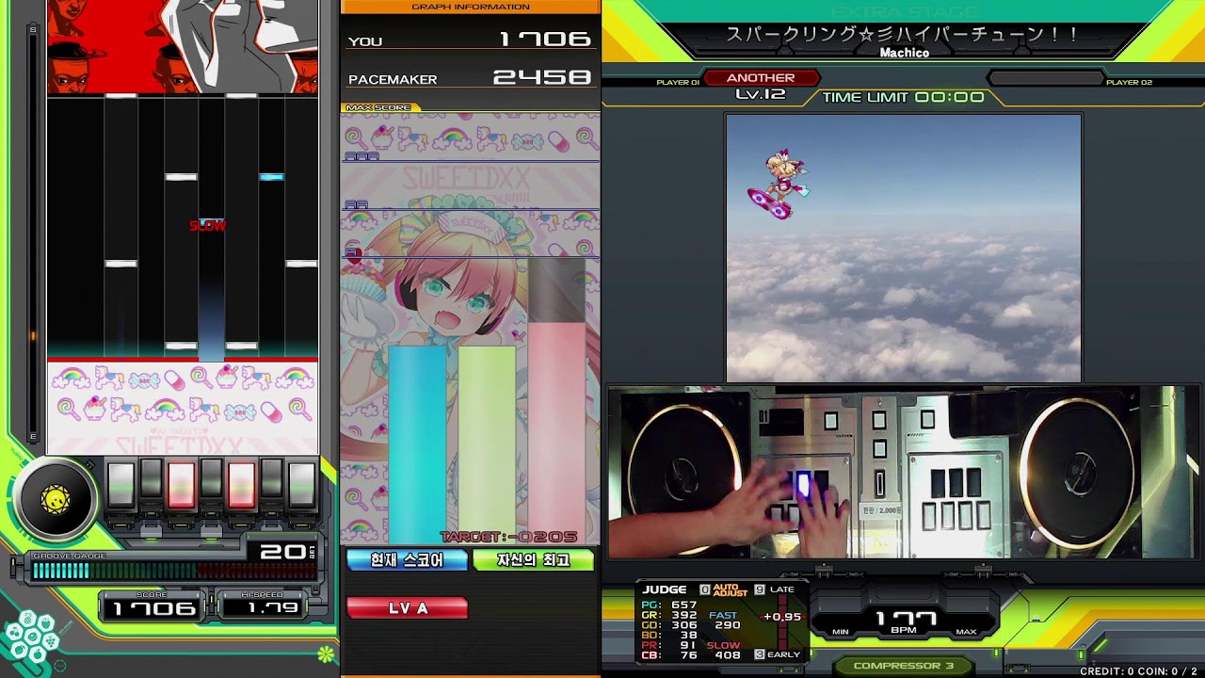
Task: Click the PR count 91
Action: click(689, 646)
